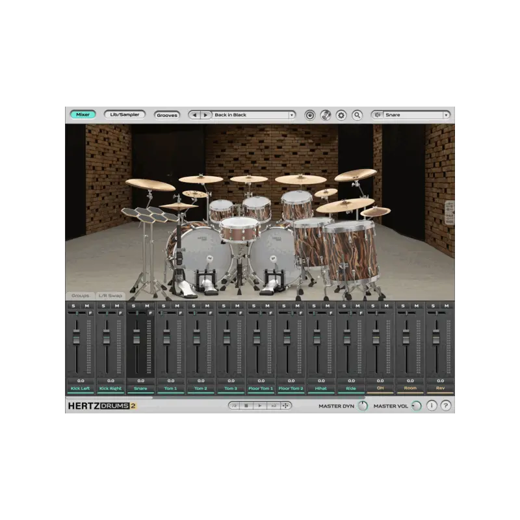The image size is (520, 520).
Task: Click the snare drum in the kit
Action: (239, 229)
